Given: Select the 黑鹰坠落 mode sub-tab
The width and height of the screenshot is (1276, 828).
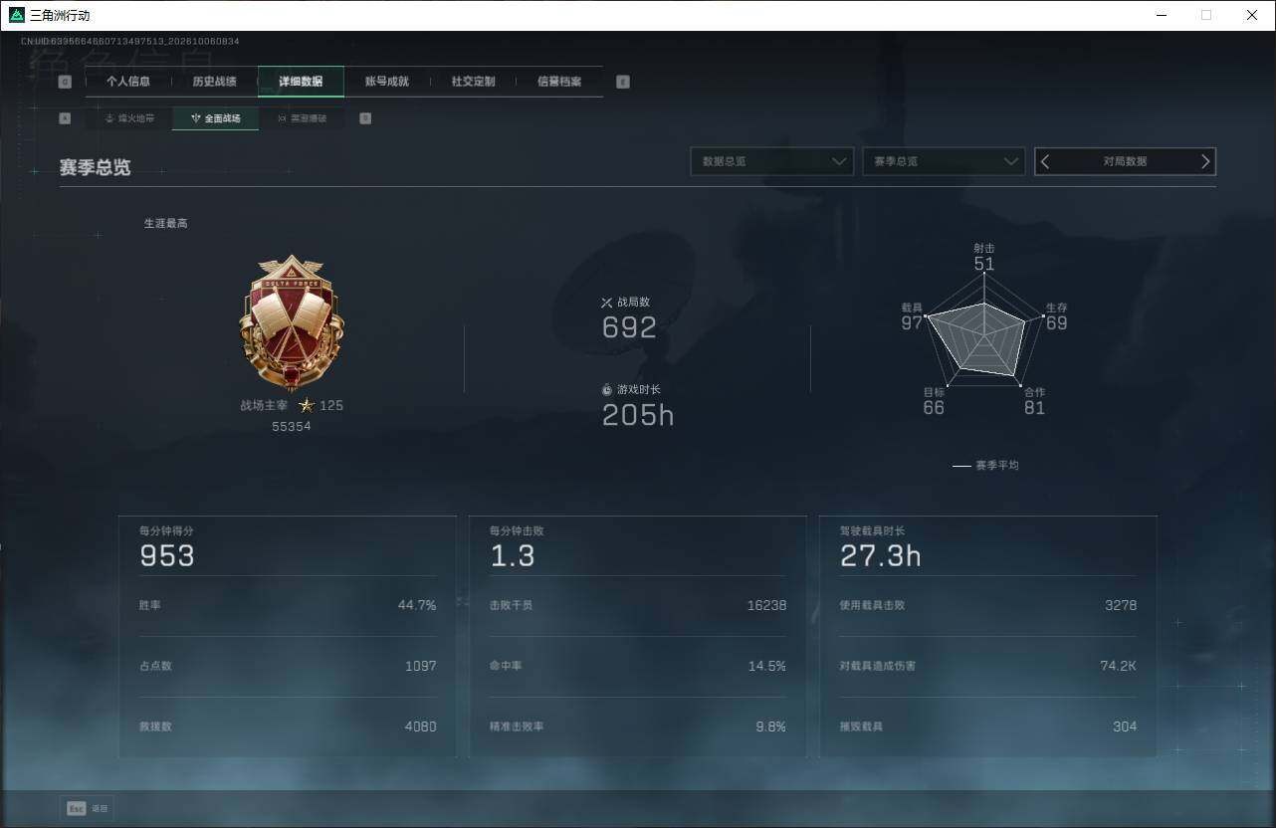Looking at the screenshot, I should 302,117.
